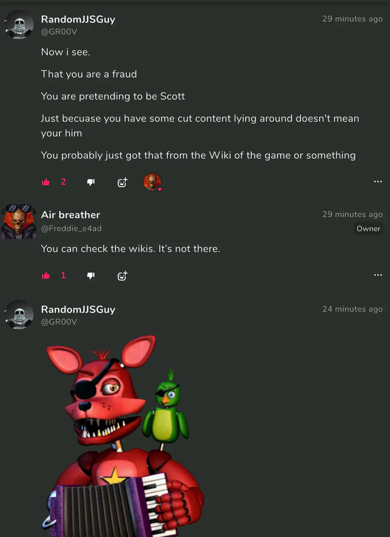
Task: Open more options for Air breather's reply
Action: 378,275
